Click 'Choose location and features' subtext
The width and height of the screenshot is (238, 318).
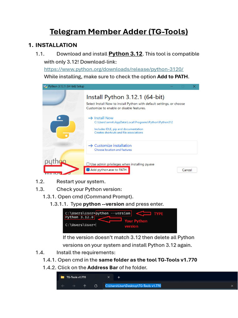(113, 150)
